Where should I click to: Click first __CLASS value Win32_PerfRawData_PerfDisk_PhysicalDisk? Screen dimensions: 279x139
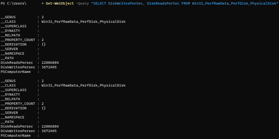[83, 22]
